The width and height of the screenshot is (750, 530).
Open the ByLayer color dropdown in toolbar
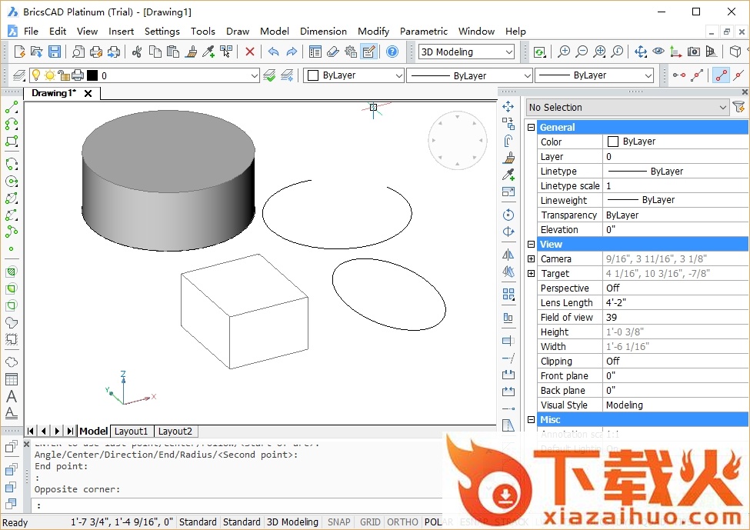tap(355, 75)
